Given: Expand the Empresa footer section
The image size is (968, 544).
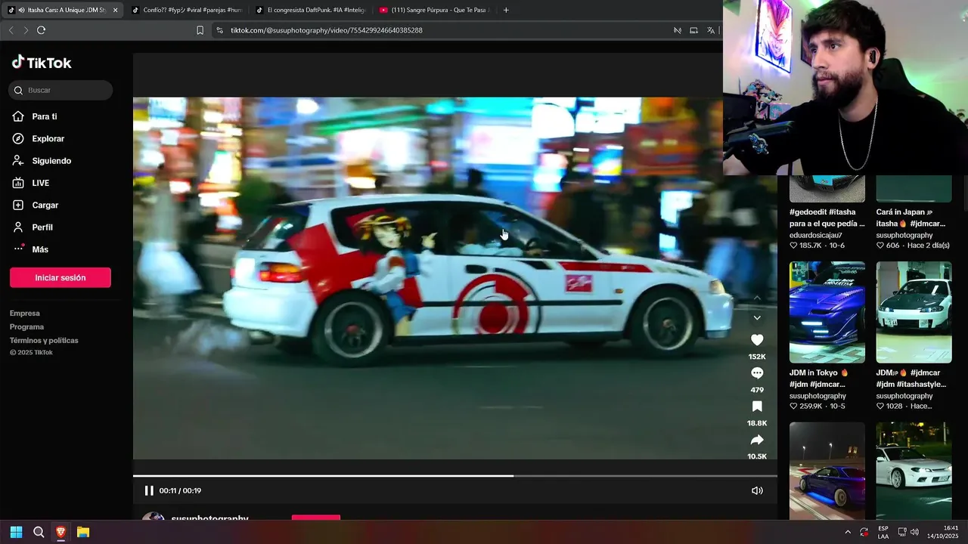Looking at the screenshot, I should click(25, 313).
